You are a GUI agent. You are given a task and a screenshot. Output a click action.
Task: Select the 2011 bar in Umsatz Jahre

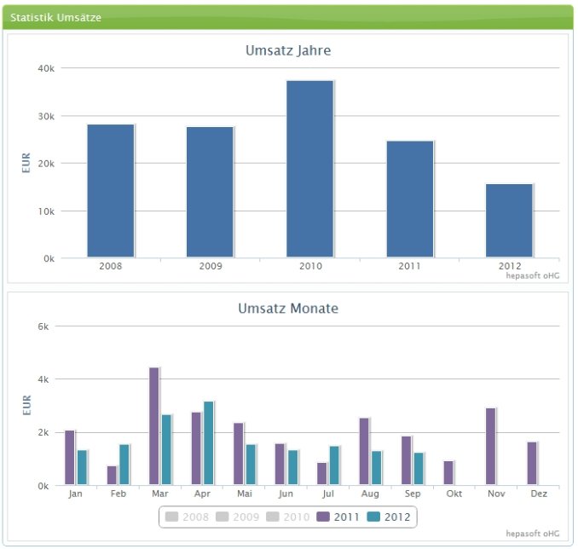tap(409, 199)
